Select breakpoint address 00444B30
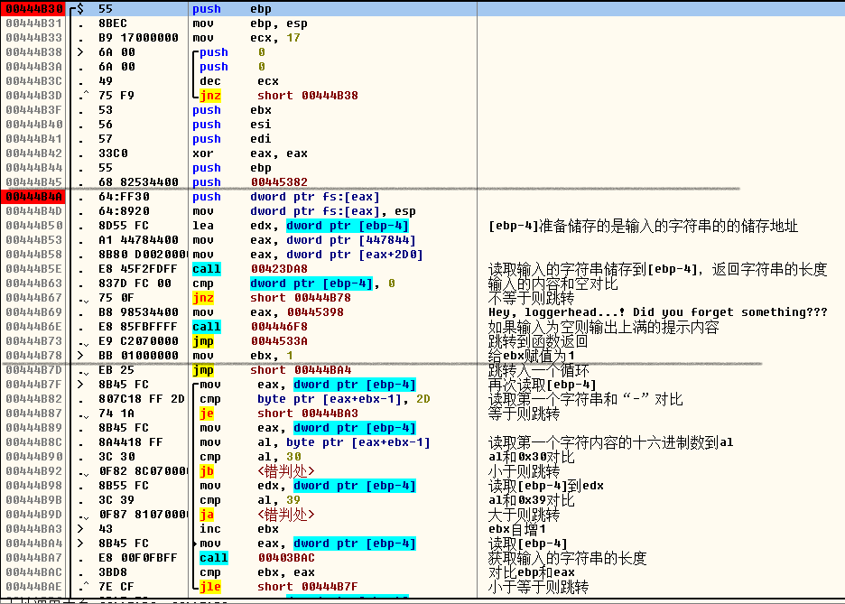This screenshot has width=845, height=604. [x=34, y=9]
